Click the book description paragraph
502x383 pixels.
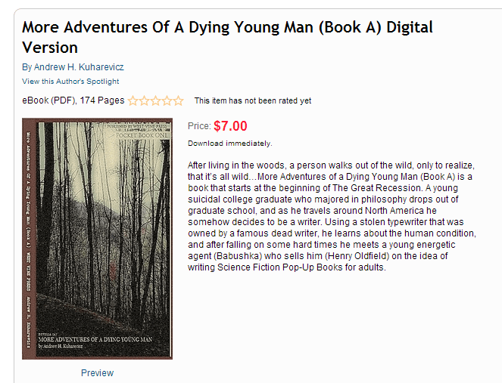tap(330, 215)
